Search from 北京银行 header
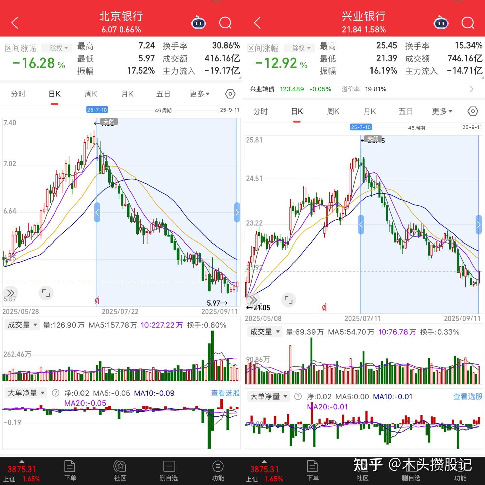This screenshot has height=485, width=485. point(225,23)
